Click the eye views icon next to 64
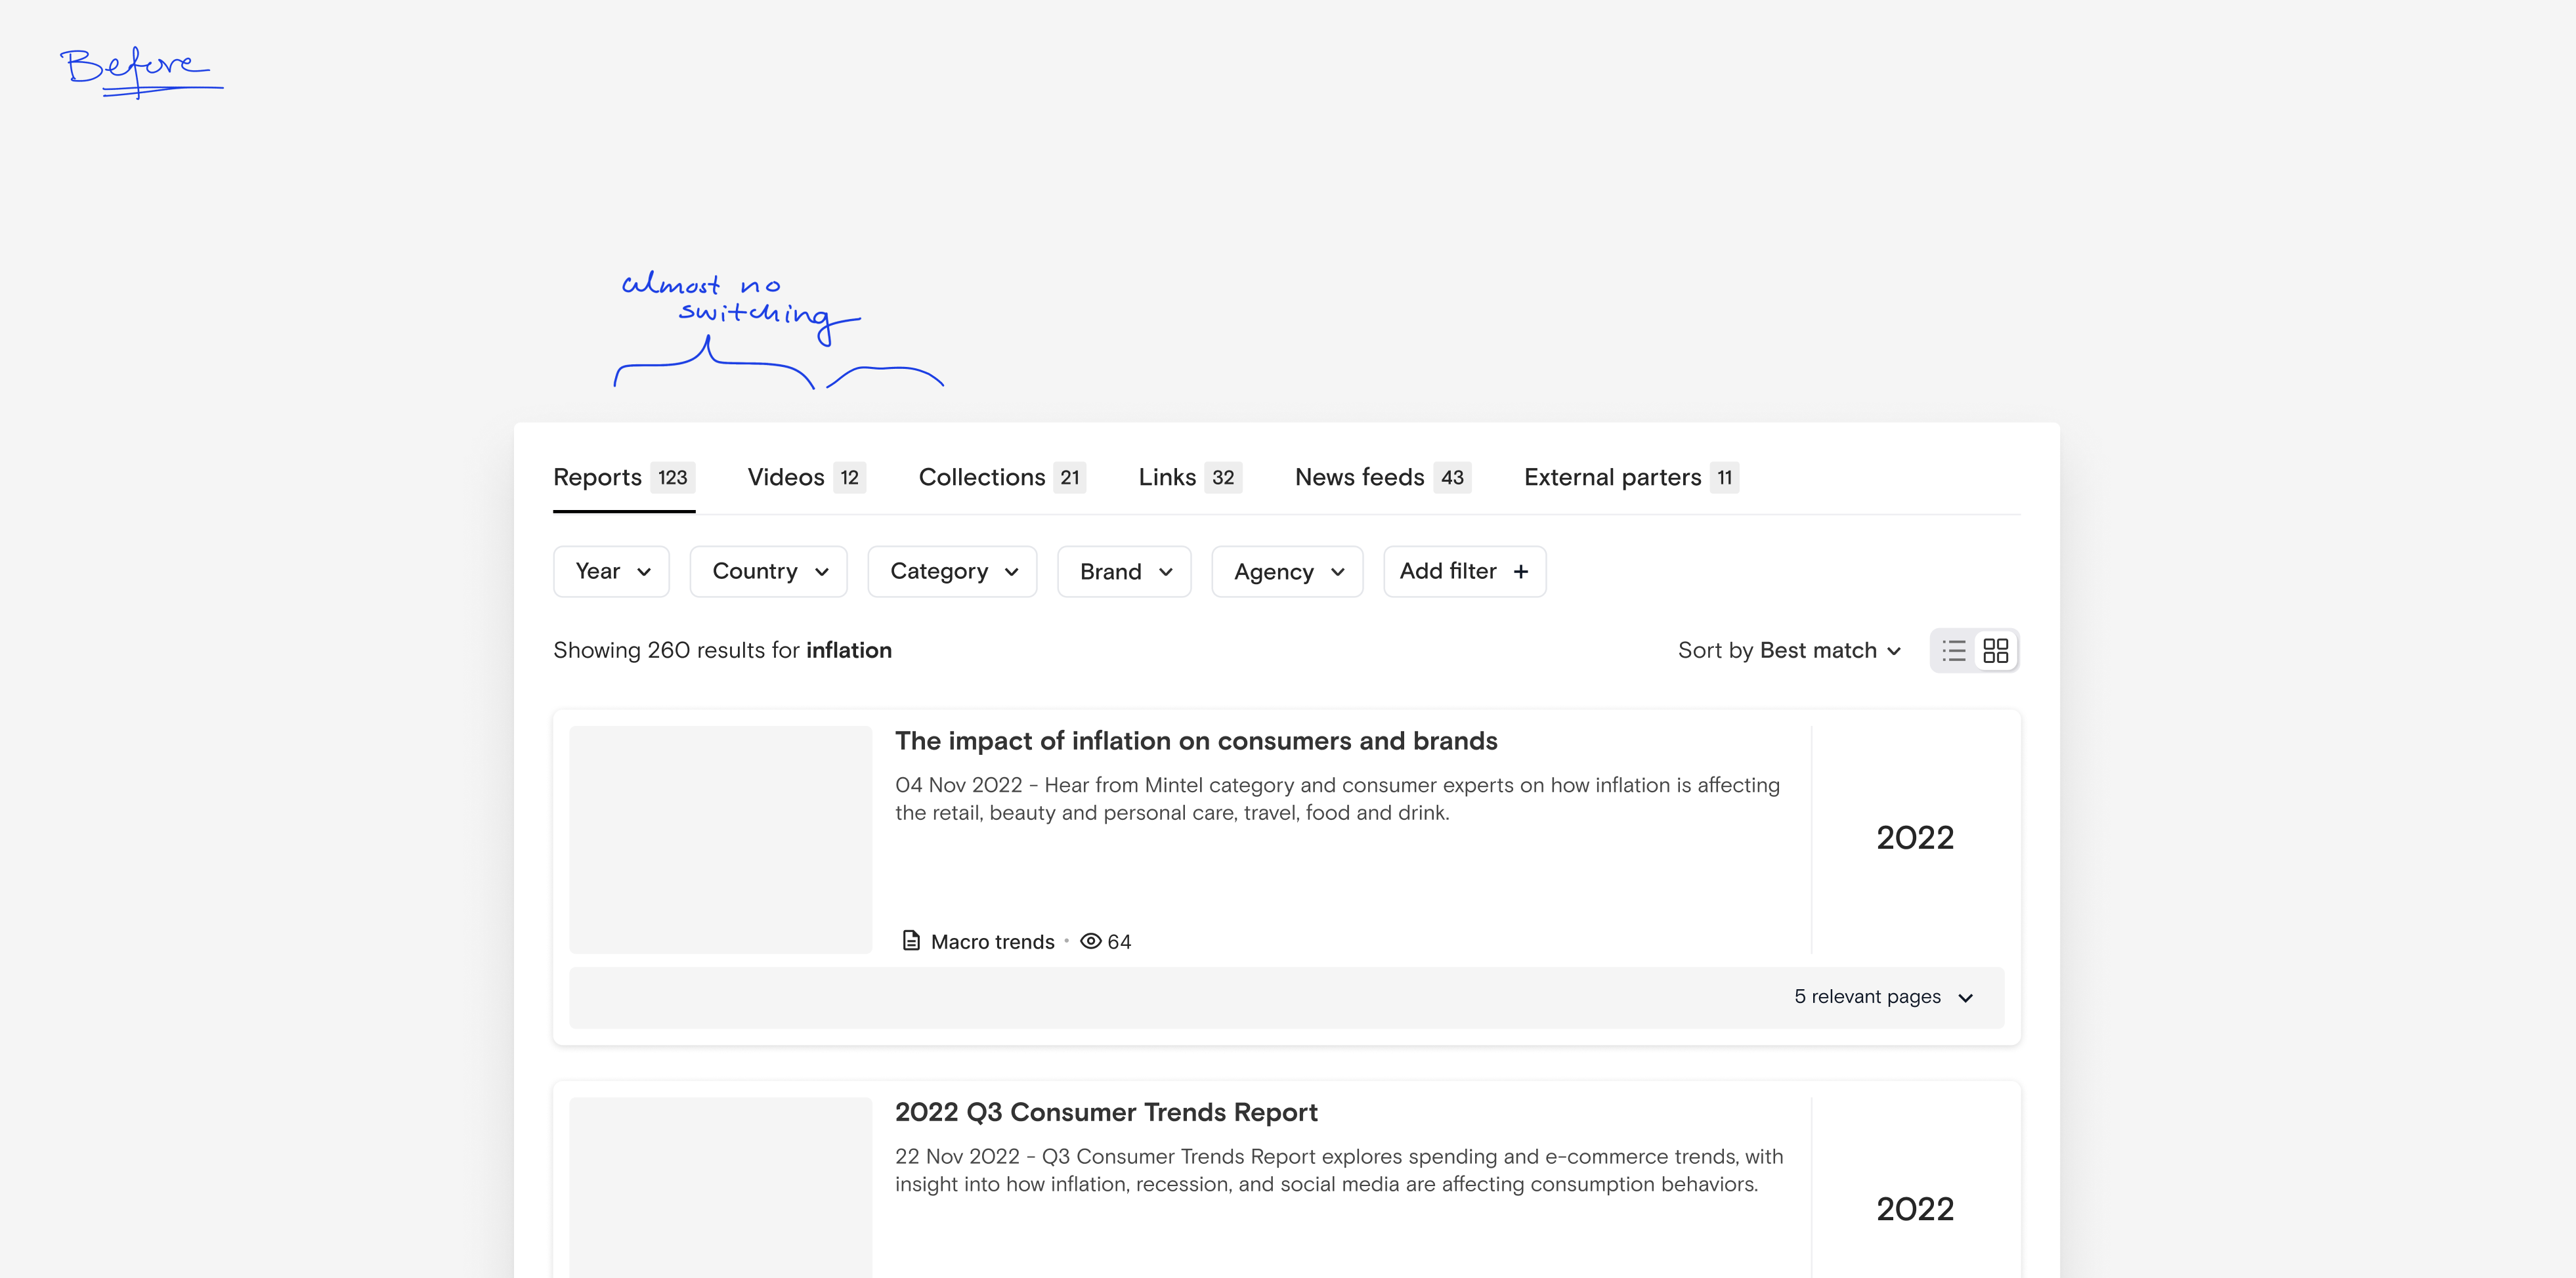The width and height of the screenshot is (2576, 1278). 1091,941
